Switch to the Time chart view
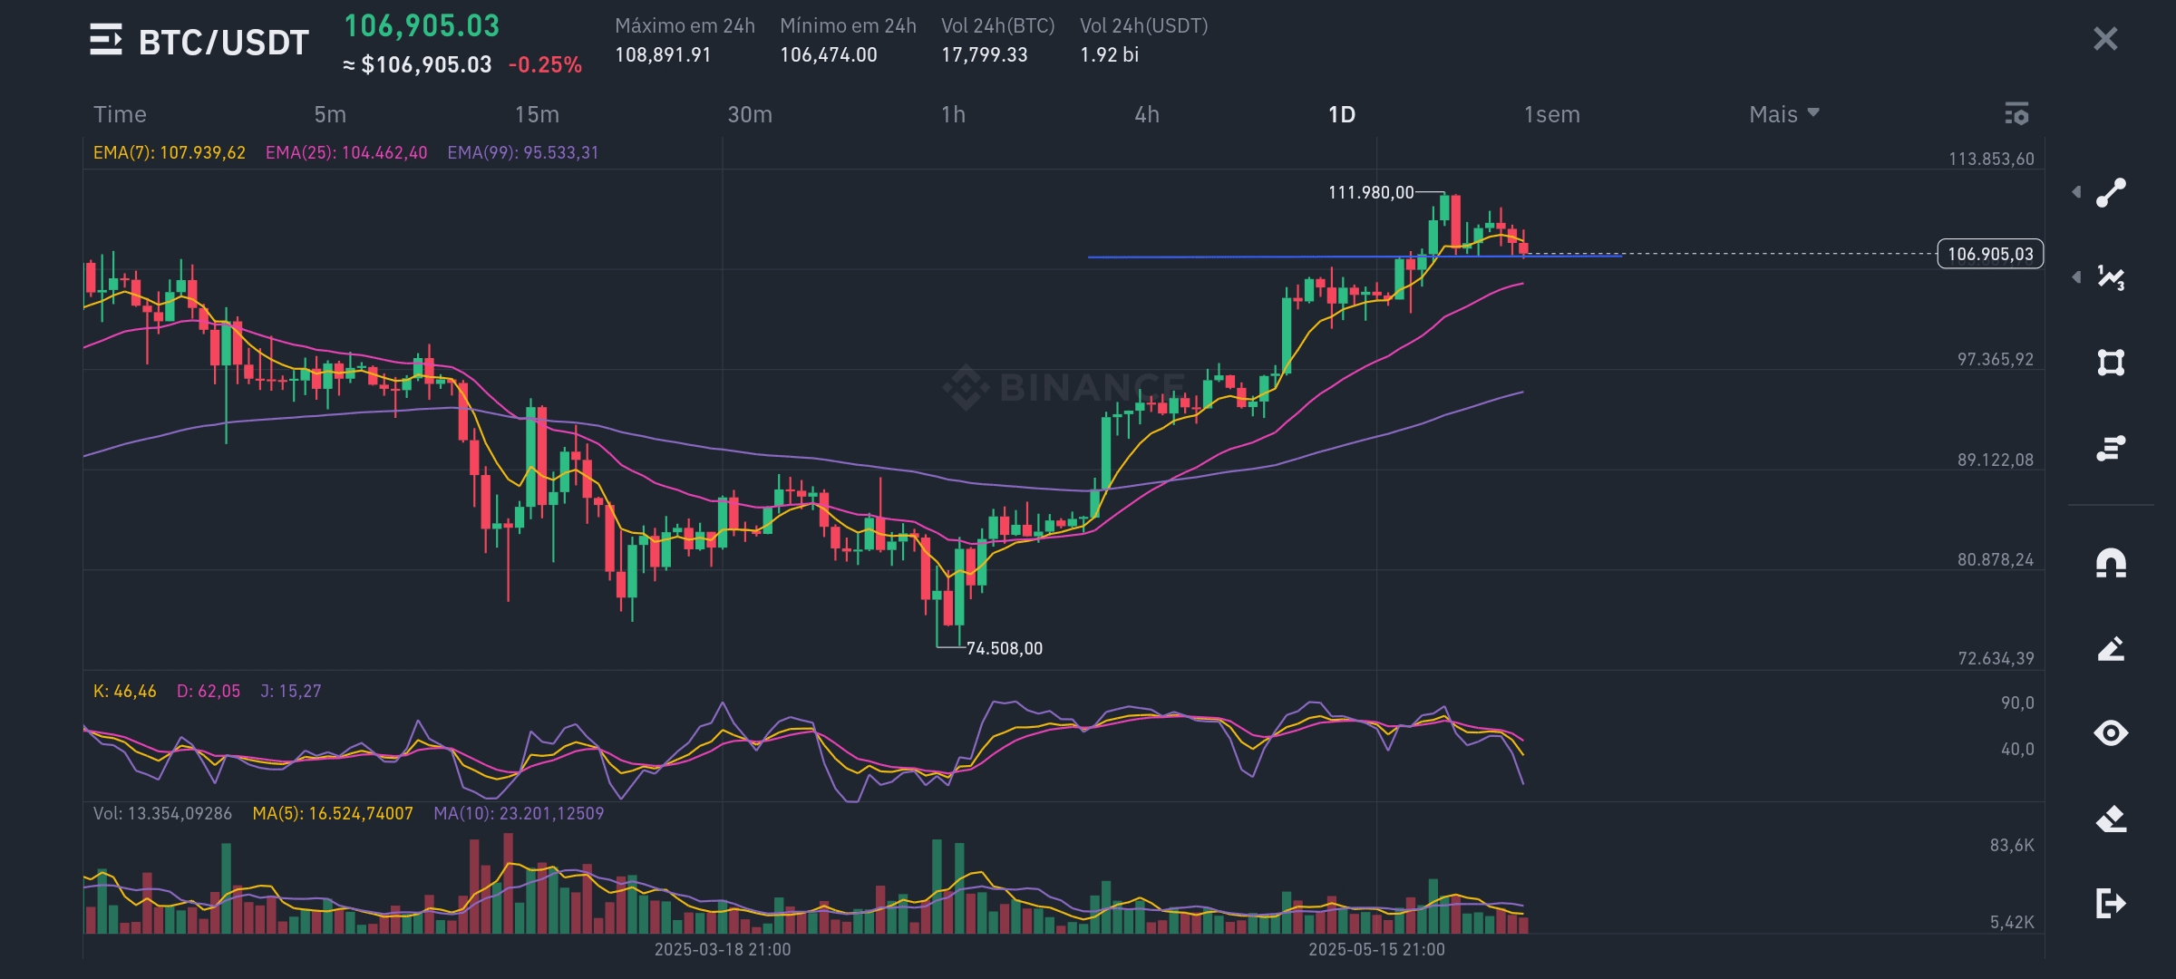Screen dimensions: 2176x979 click(x=120, y=114)
